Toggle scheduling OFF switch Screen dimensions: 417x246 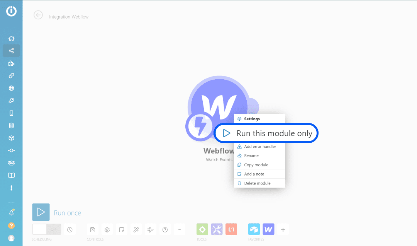pyautogui.click(x=47, y=229)
